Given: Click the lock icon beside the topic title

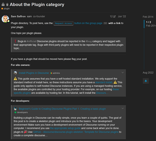Looking at the screenshot, I should point(3,5).
